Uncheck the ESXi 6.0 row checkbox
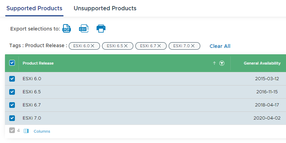 [12, 79]
